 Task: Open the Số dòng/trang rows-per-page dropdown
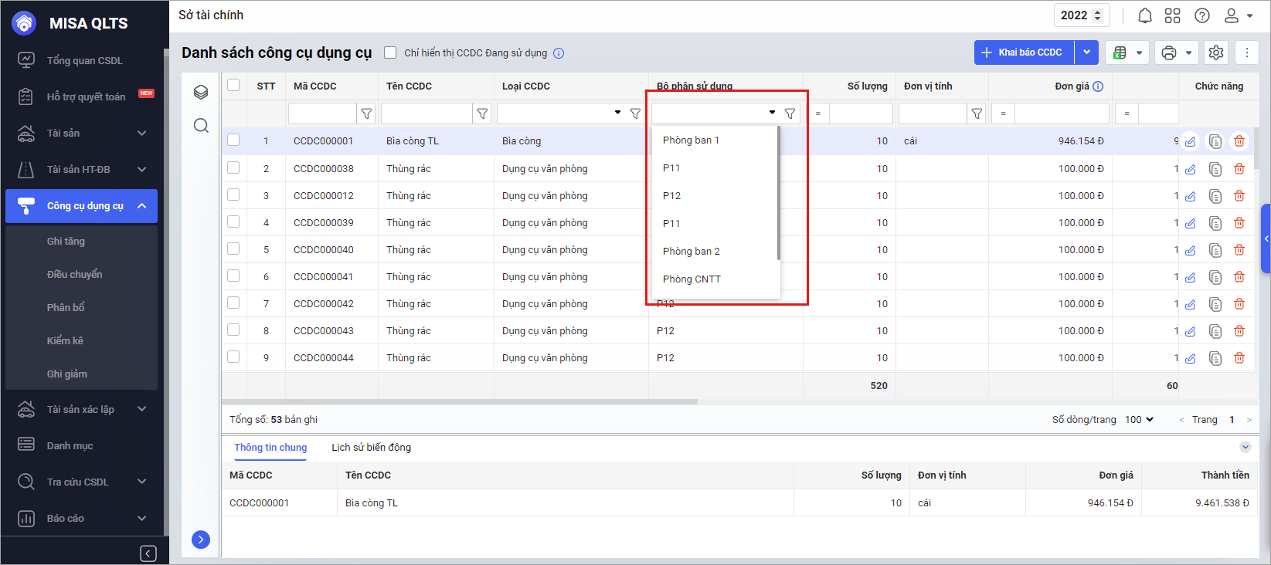point(1139,419)
